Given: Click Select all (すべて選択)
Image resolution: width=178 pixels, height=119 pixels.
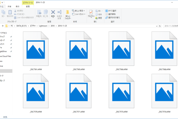Looking at the screenshot, I should 111,11.
